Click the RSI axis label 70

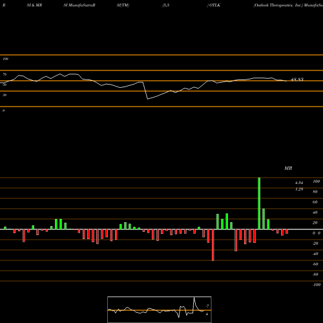click(5, 74)
